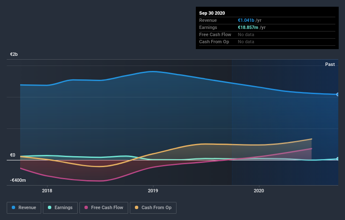Toggle the Cash From Op legend button
This screenshot has width=345, height=220.
tap(153, 208)
